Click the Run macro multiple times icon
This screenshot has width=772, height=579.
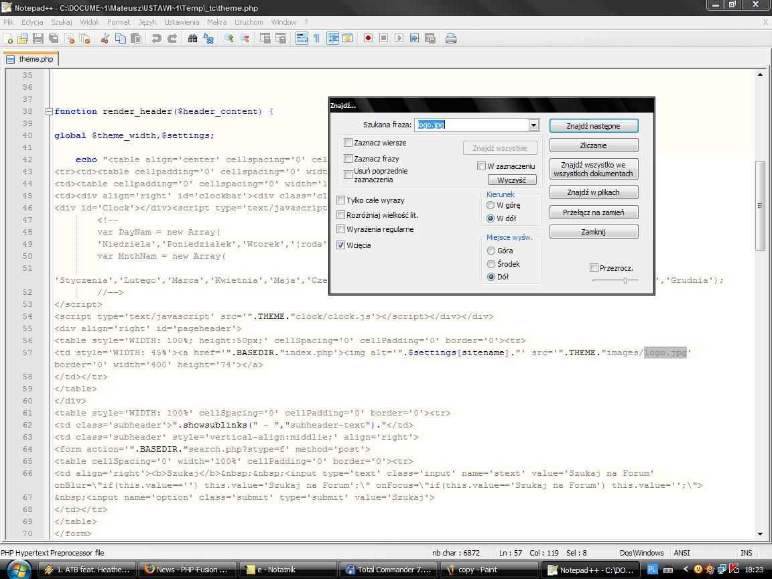pyautogui.click(x=415, y=38)
